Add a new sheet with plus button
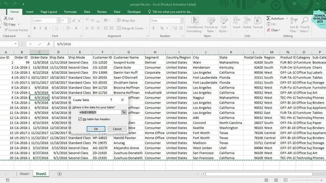The image size is (326, 183). pyautogui.click(x=60, y=174)
